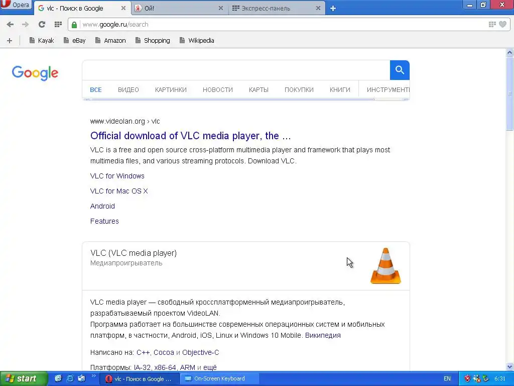Go back with the browser back arrow

point(10,24)
